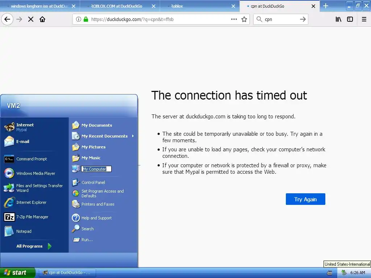This screenshot has width=371, height=278.
Task: Click the Start button on taskbar
Action: click(17, 273)
